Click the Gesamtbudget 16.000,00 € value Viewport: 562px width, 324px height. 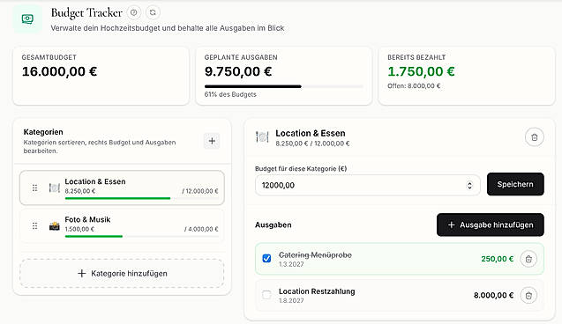click(59, 71)
